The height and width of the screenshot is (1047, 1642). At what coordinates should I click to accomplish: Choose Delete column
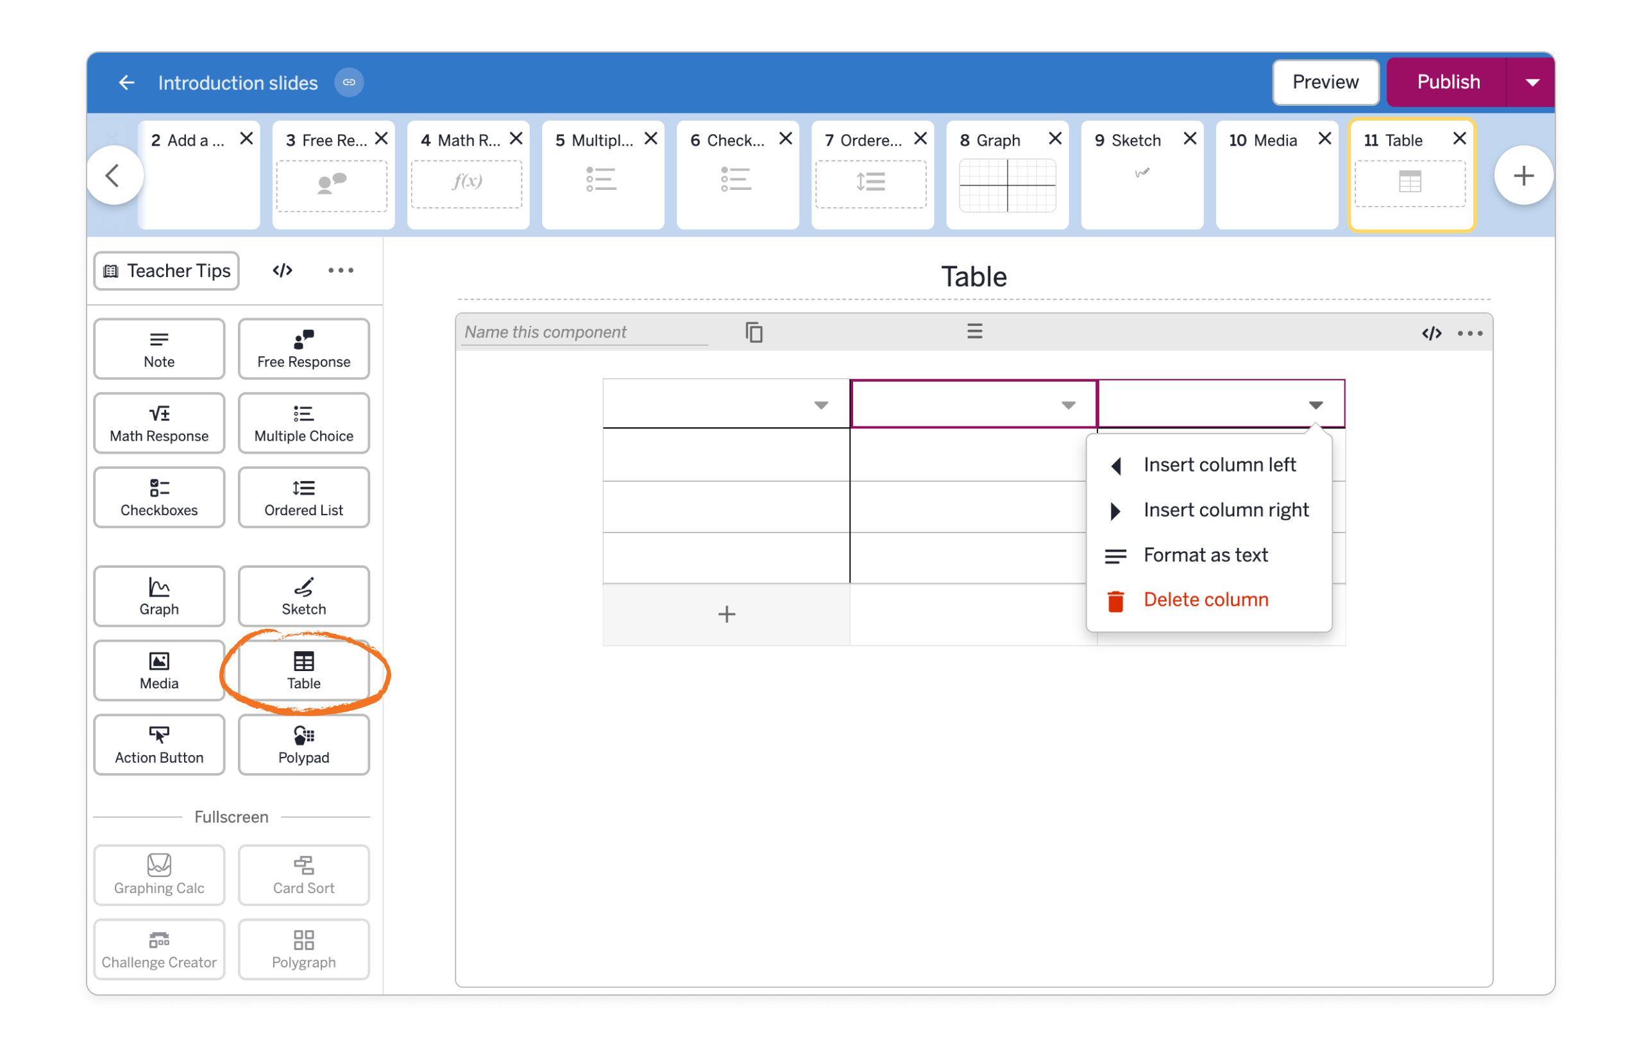(1208, 600)
